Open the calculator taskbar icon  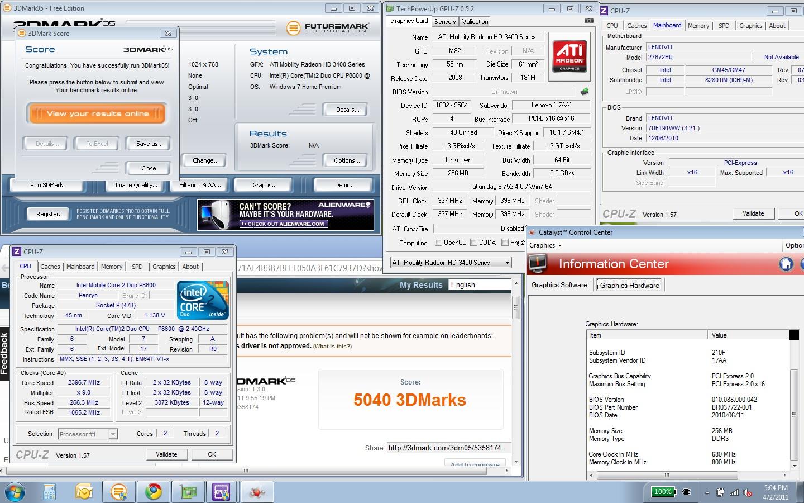(50, 492)
